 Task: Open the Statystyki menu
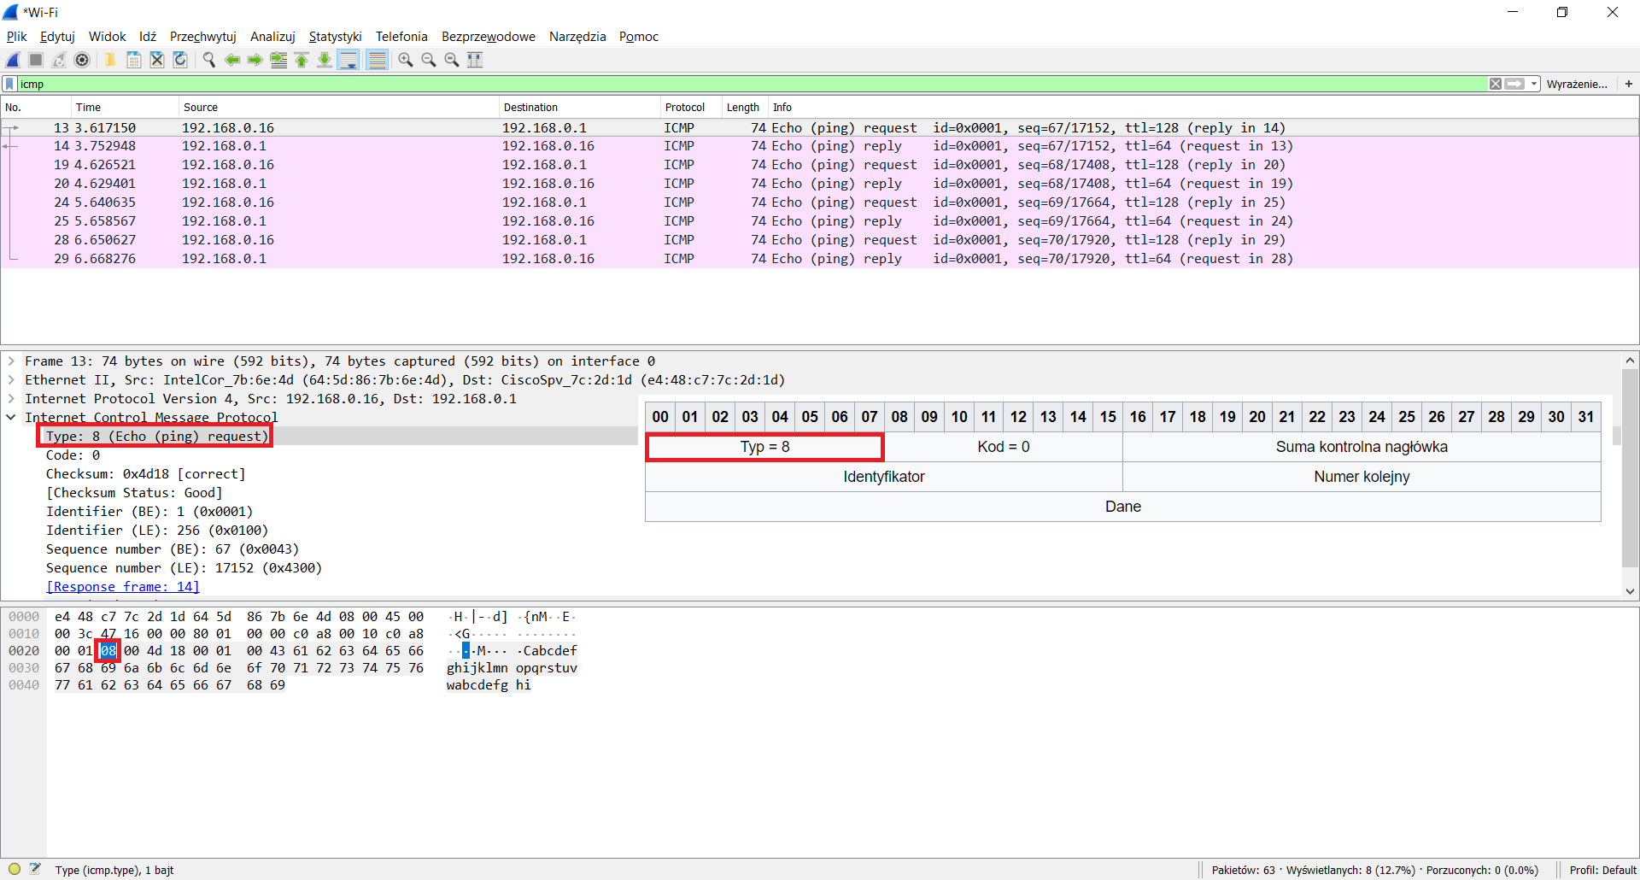(x=335, y=37)
